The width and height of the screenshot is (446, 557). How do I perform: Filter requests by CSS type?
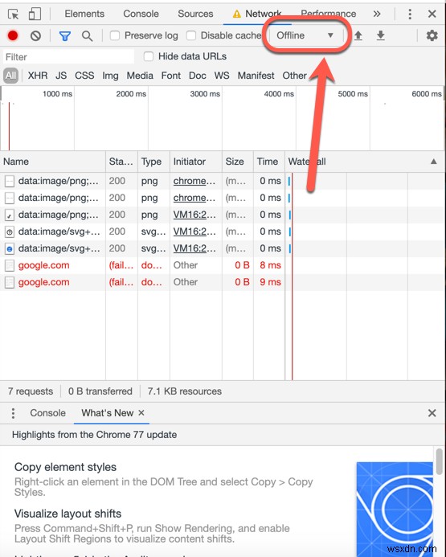(84, 76)
